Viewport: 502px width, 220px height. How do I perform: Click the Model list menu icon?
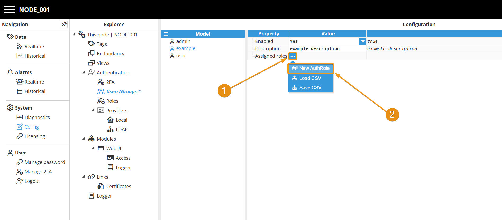(166, 34)
